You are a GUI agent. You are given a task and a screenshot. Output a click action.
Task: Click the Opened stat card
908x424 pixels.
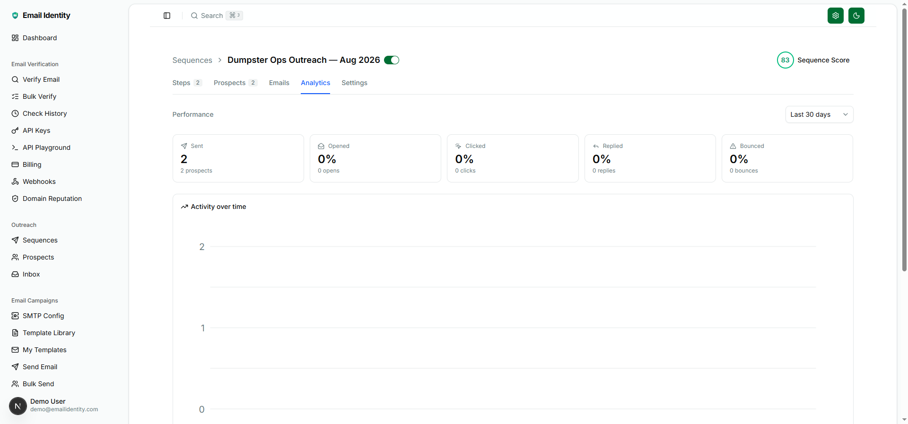[375, 158]
